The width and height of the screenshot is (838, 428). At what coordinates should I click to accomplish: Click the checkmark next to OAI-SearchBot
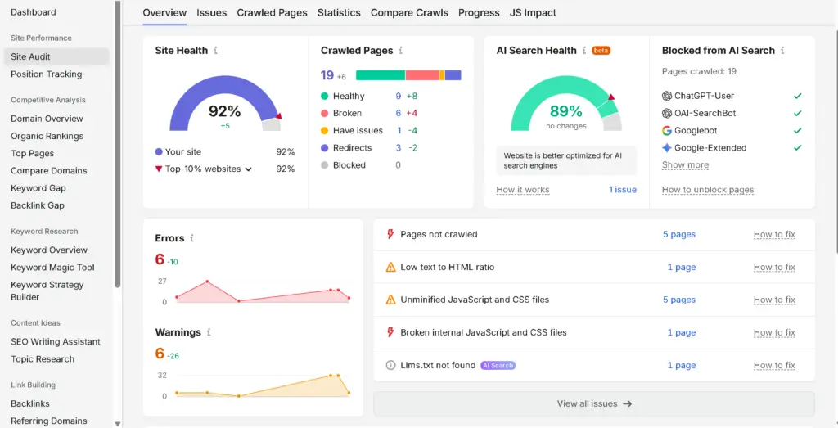click(797, 113)
